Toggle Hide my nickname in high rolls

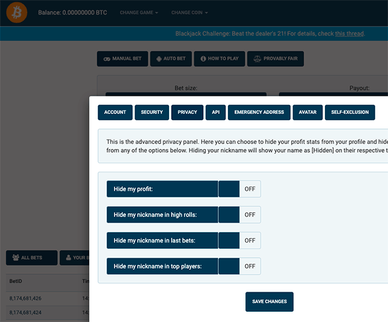tap(239, 215)
